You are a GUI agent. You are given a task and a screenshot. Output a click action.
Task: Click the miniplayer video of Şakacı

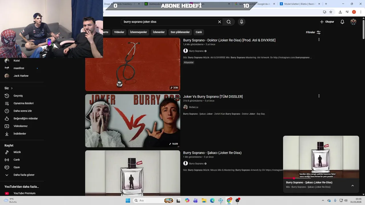pos(321,157)
